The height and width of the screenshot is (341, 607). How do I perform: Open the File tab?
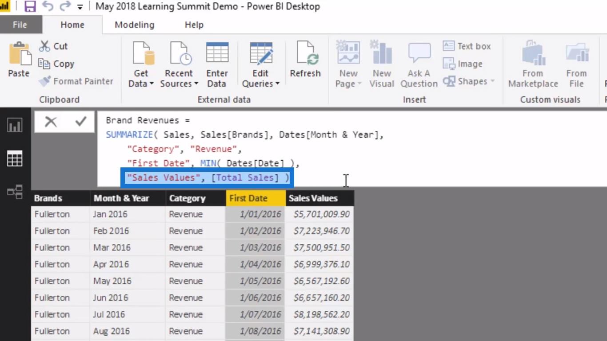(x=20, y=25)
